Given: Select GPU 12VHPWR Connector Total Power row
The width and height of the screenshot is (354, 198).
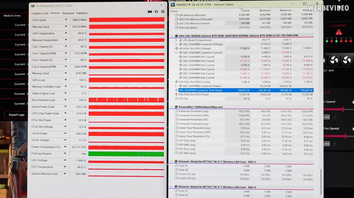Looking at the screenshot, I should [x=241, y=90].
